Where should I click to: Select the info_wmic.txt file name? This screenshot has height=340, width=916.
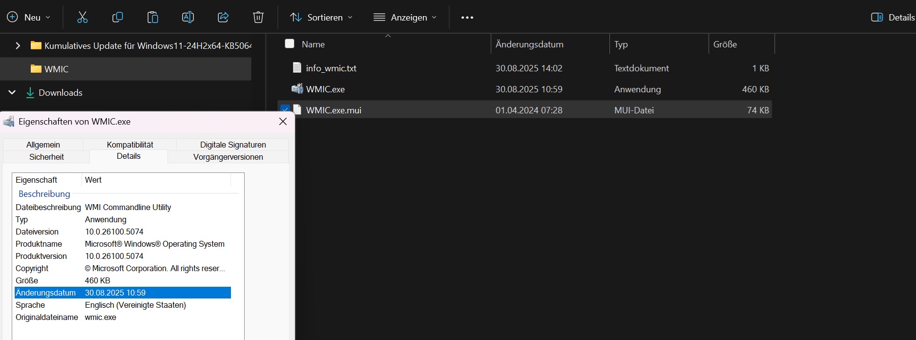(331, 68)
